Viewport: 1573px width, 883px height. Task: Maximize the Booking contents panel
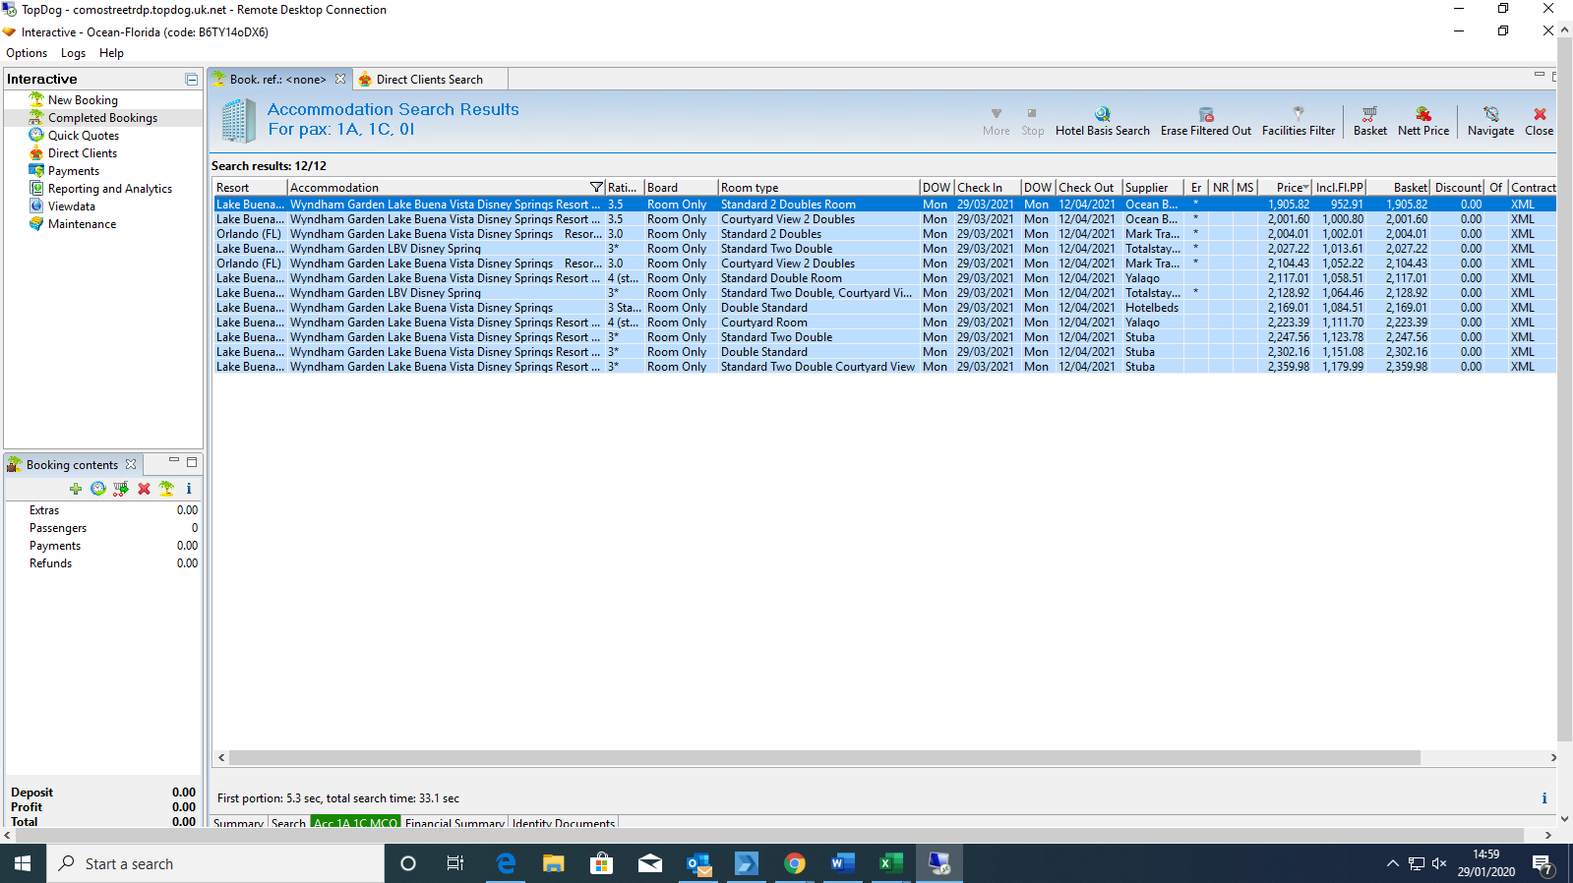tap(192, 461)
